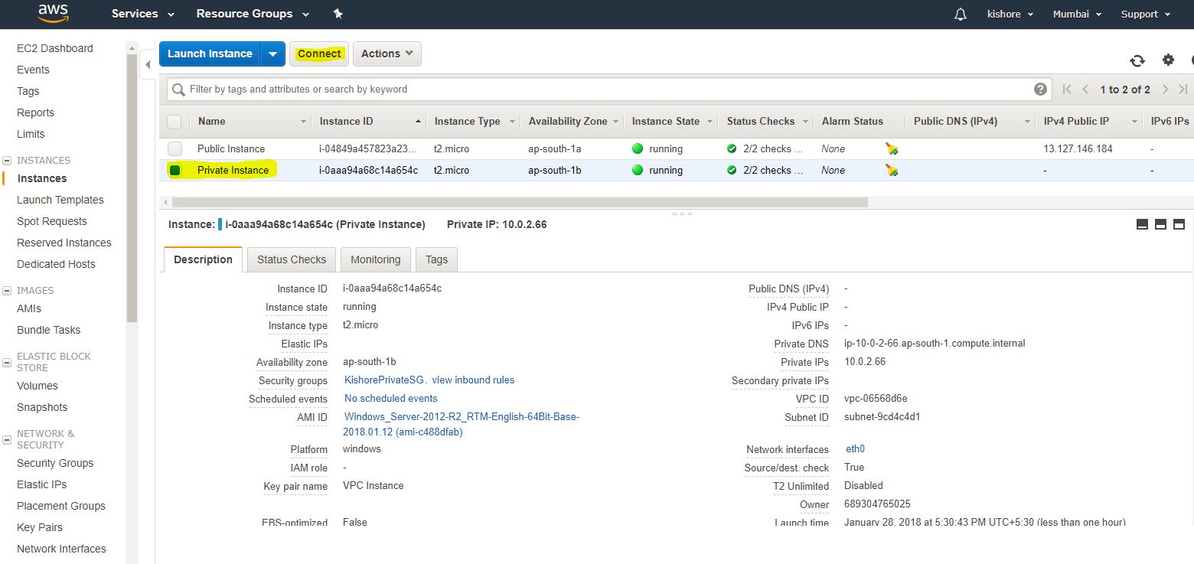Viewport: 1194px width, 564px height.
Task: Check the Public Instance row checkbox
Action: (x=175, y=149)
